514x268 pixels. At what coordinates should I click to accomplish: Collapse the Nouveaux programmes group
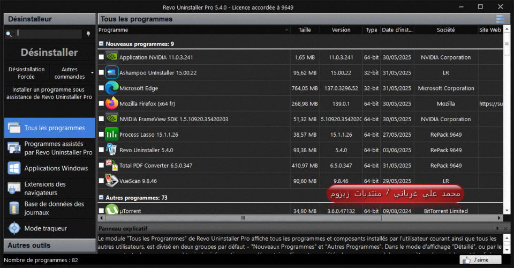coord(101,43)
